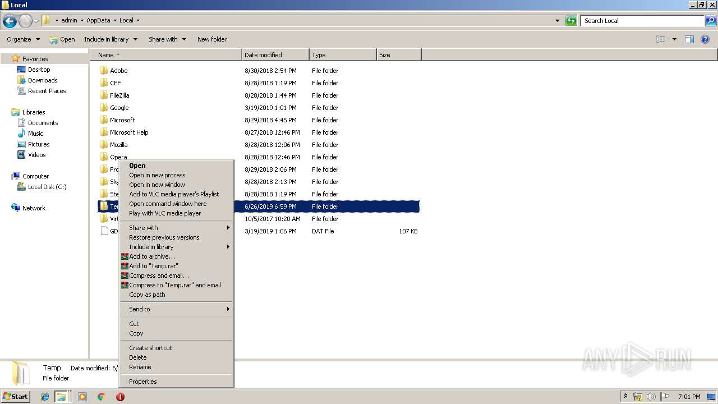Choose Copy as path

coord(176,295)
